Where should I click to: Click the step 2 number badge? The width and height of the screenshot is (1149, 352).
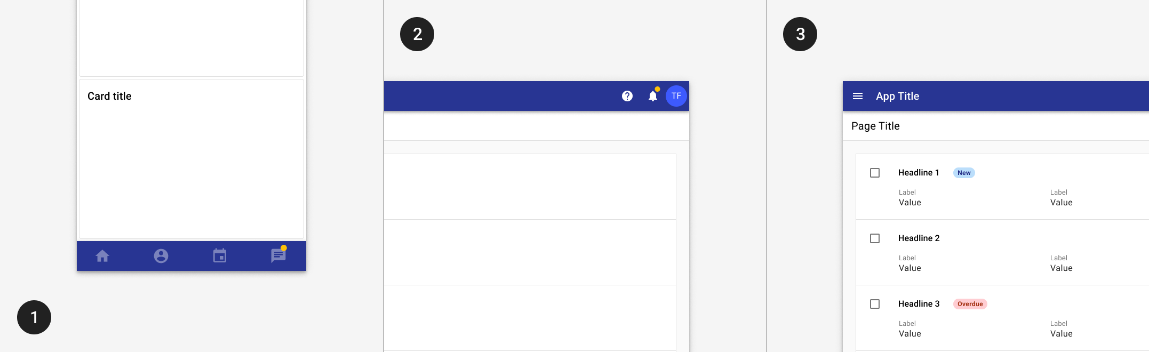pos(417,34)
